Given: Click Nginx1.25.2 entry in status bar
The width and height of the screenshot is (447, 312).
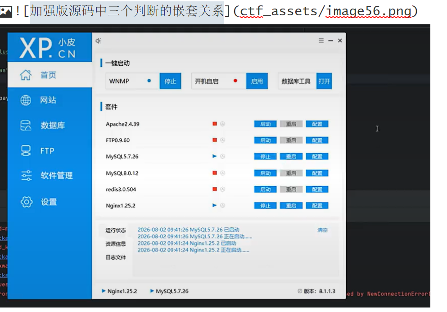Looking at the screenshot, I should (119, 291).
